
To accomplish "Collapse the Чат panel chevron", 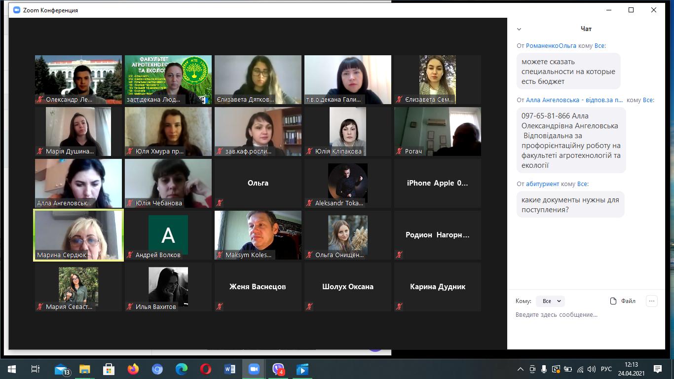I will tap(519, 29).
